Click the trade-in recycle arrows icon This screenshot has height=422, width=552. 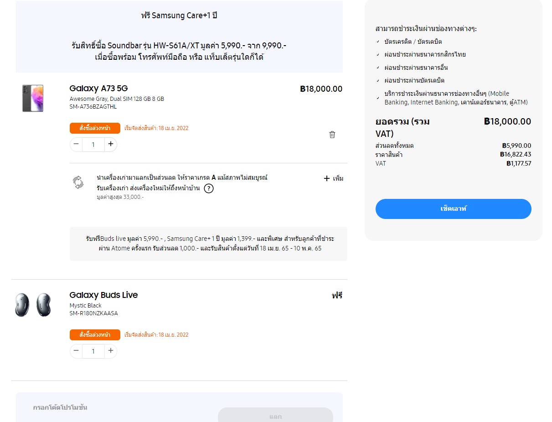[78, 182]
